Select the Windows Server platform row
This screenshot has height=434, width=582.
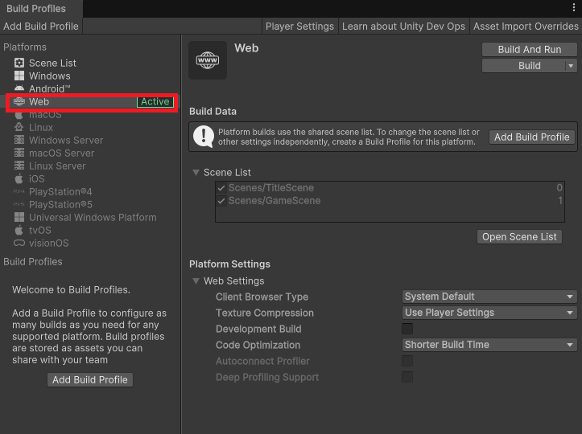click(x=90, y=140)
